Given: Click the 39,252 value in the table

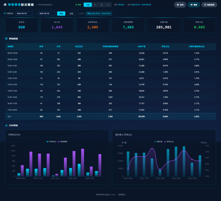Looking at the screenshot, I should (141, 97).
